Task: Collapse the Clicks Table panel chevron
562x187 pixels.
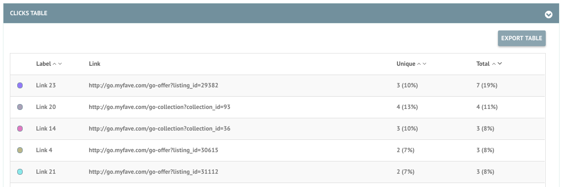Action: coord(548,15)
